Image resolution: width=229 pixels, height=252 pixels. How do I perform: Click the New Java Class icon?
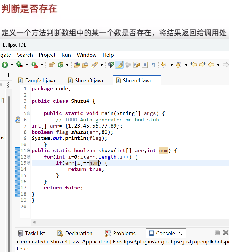(x=60, y=65)
